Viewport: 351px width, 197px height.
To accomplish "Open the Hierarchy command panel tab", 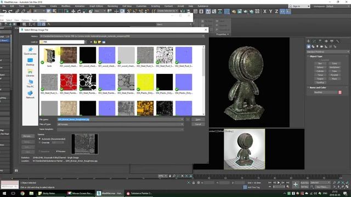I will [320, 41].
